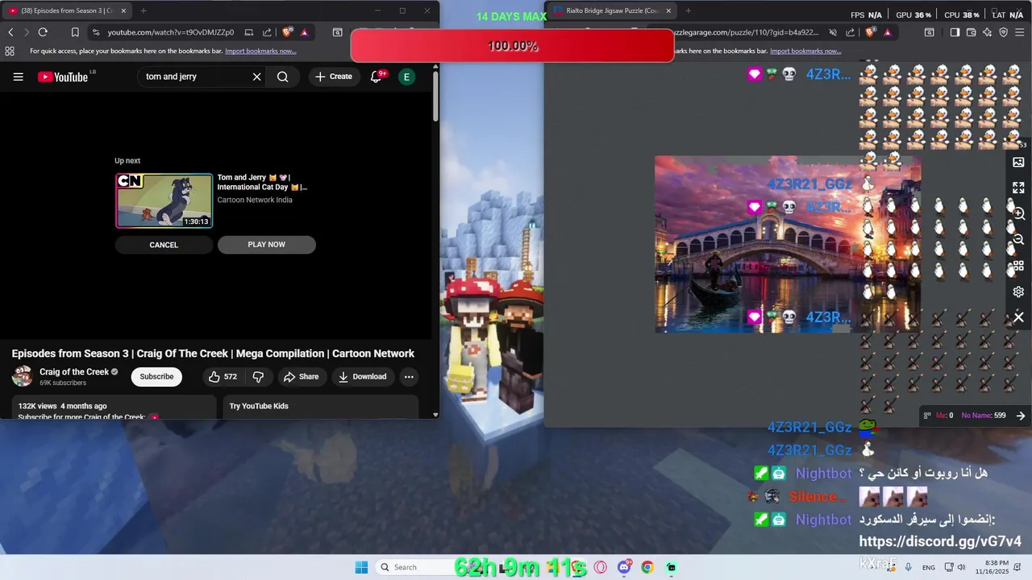The image size is (1032, 580).
Task: Open puzzle settings gear
Action: click(x=1018, y=292)
